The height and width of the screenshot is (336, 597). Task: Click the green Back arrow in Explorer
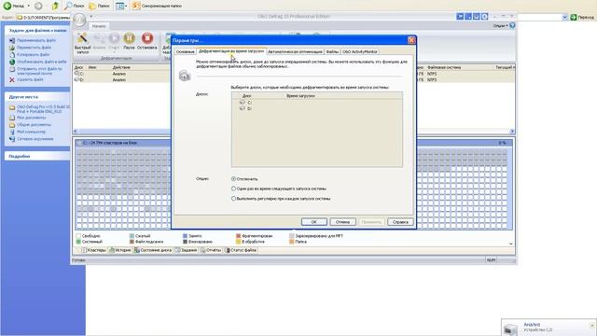click(7, 6)
